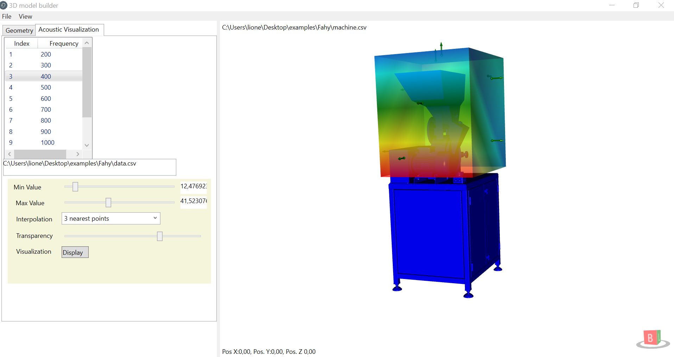This screenshot has height=357, width=674.
Task: Select the 500 frequency row
Action: pyautogui.click(x=44, y=87)
